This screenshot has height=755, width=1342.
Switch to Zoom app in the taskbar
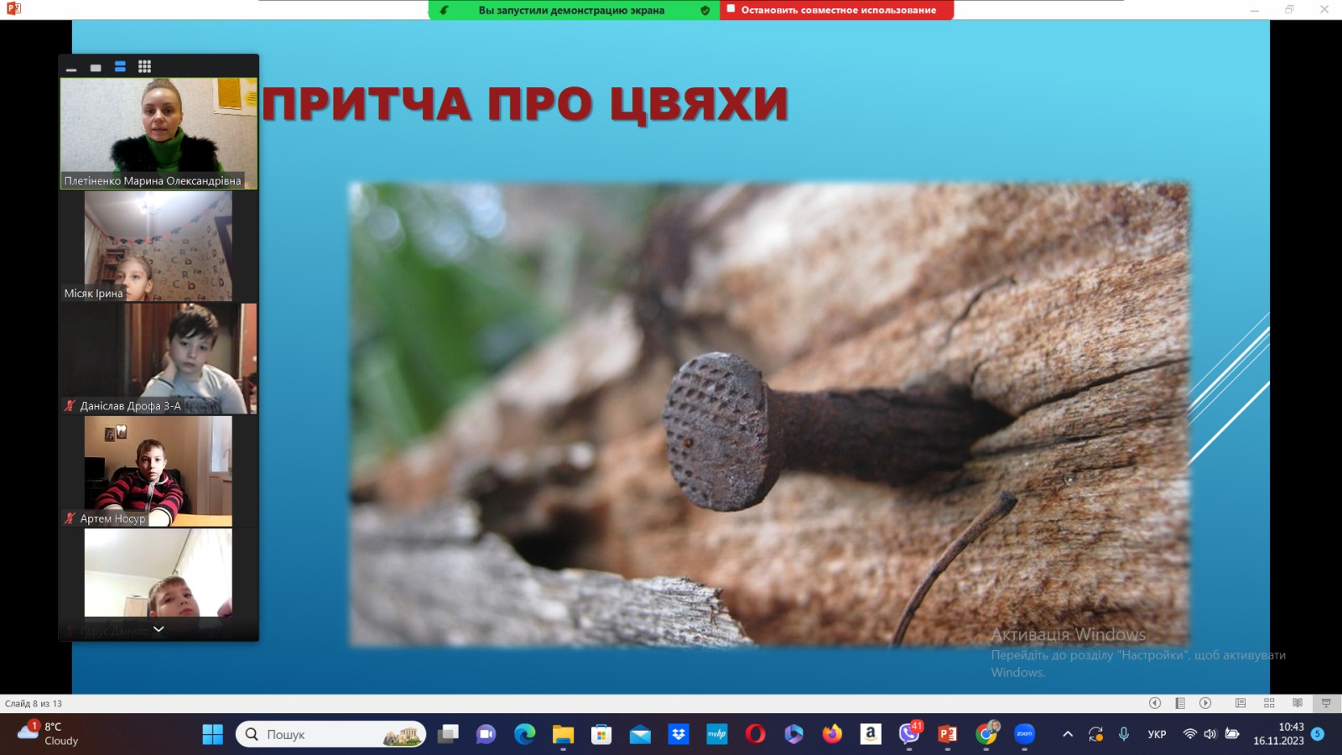1025,734
